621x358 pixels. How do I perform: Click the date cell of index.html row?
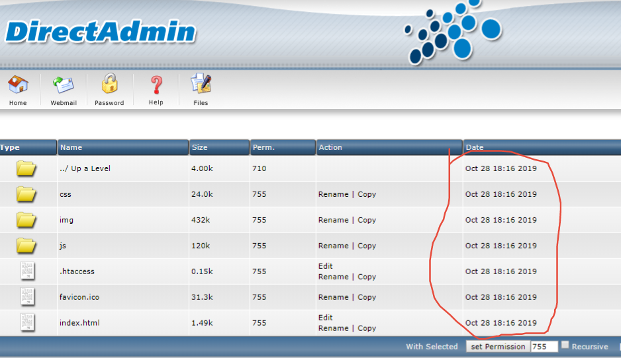(501, 322)
